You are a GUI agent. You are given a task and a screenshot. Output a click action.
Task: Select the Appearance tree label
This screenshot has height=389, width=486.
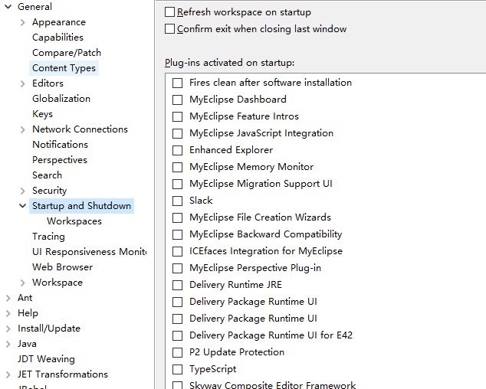pyautogui.click(x=59, y=22)
